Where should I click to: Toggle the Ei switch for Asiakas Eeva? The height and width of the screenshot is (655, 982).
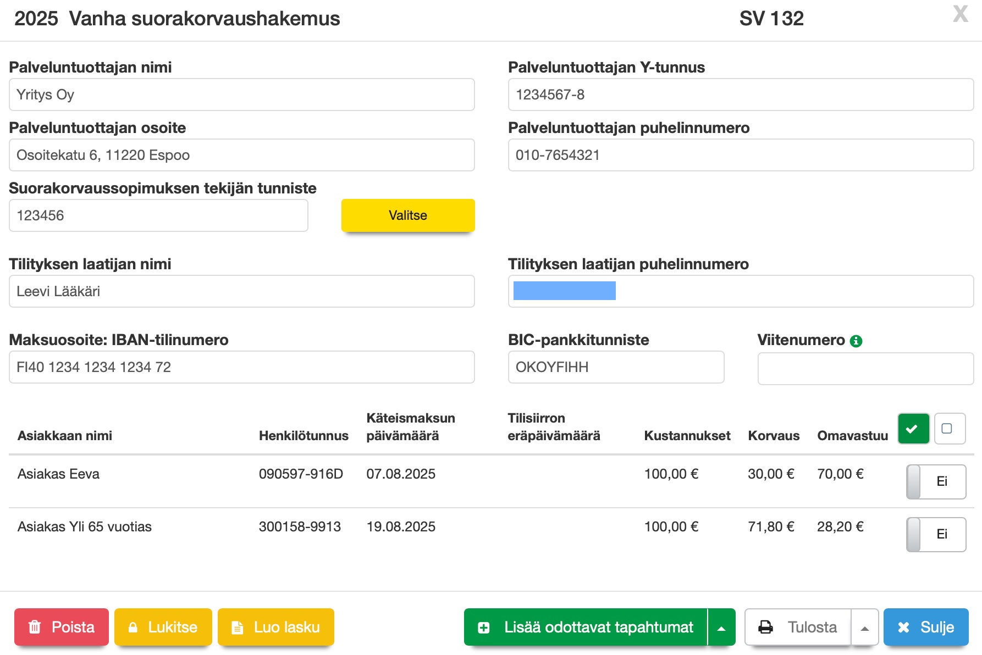[936, 481]
